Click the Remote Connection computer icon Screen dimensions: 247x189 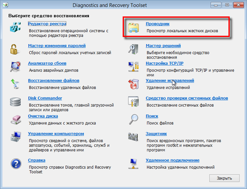[x=133, y=164]
